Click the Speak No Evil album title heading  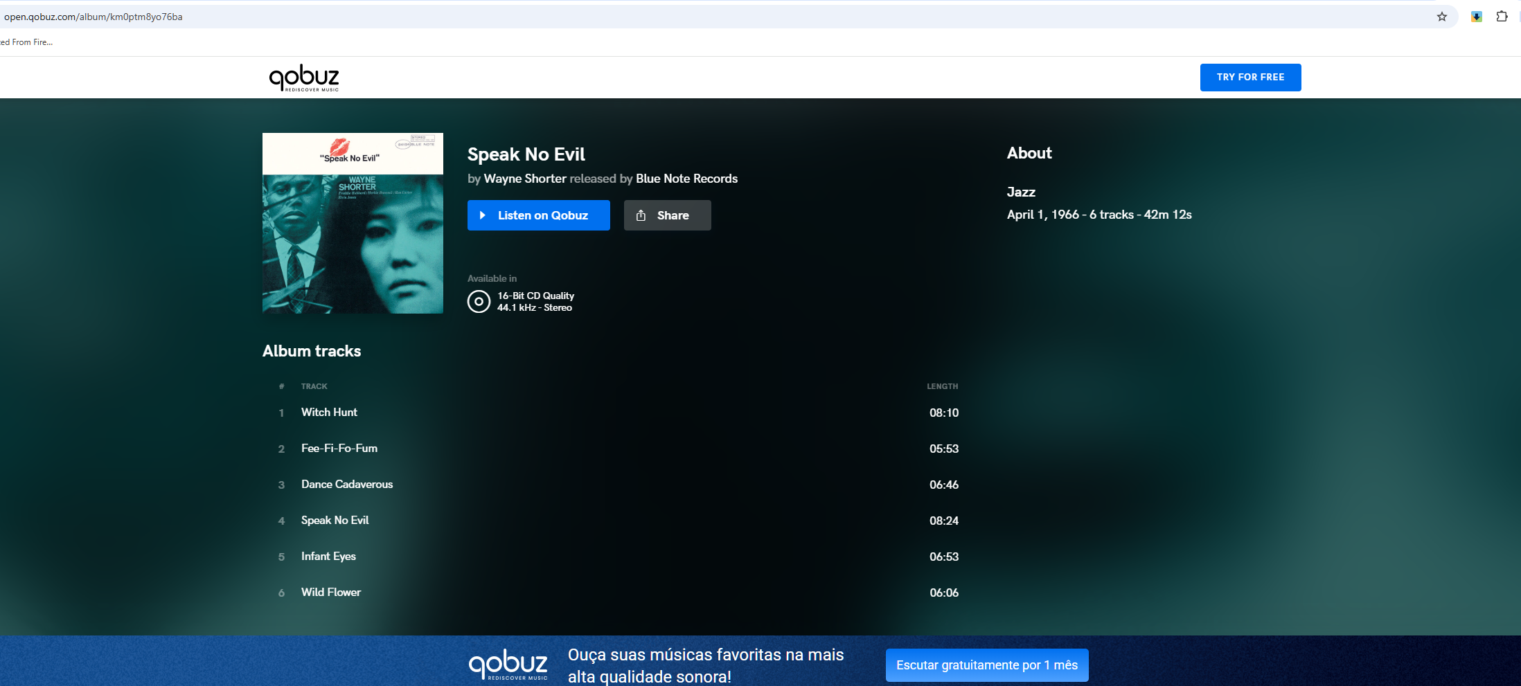[526, 154]
